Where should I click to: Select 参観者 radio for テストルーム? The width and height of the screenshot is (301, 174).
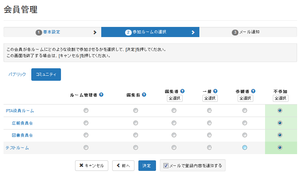tap(245, 147)
